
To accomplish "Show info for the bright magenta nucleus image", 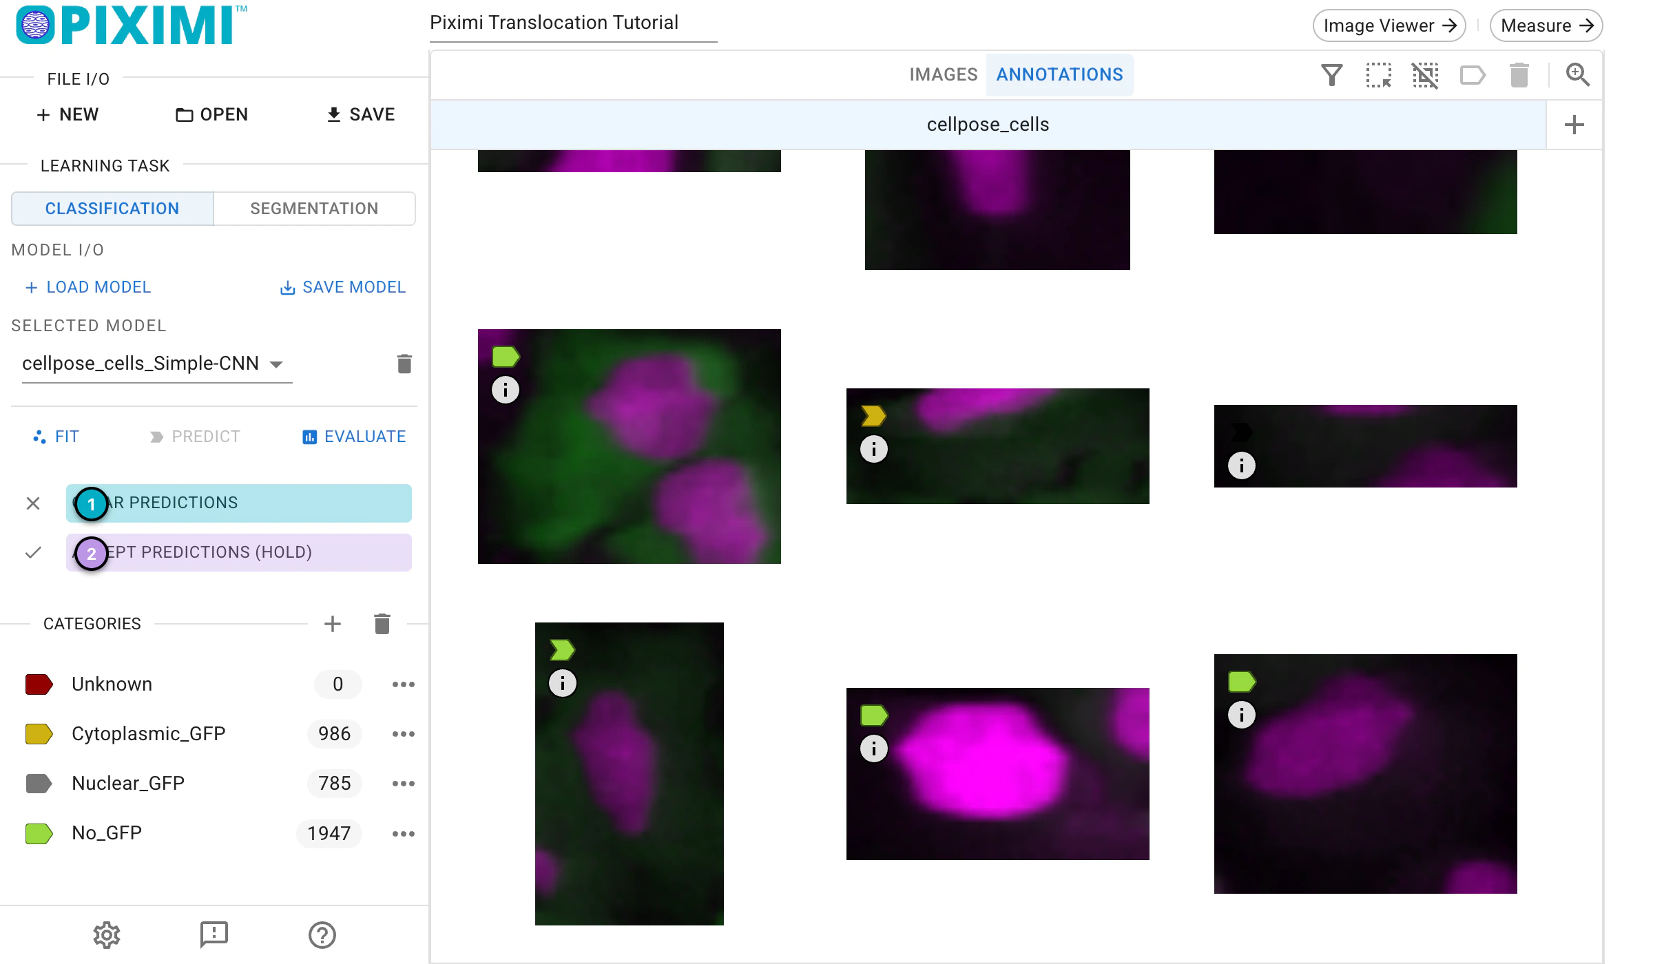I will coord(874,748).
